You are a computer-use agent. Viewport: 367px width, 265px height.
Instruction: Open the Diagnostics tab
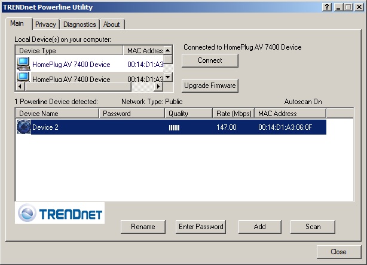[x=79, y=25]
